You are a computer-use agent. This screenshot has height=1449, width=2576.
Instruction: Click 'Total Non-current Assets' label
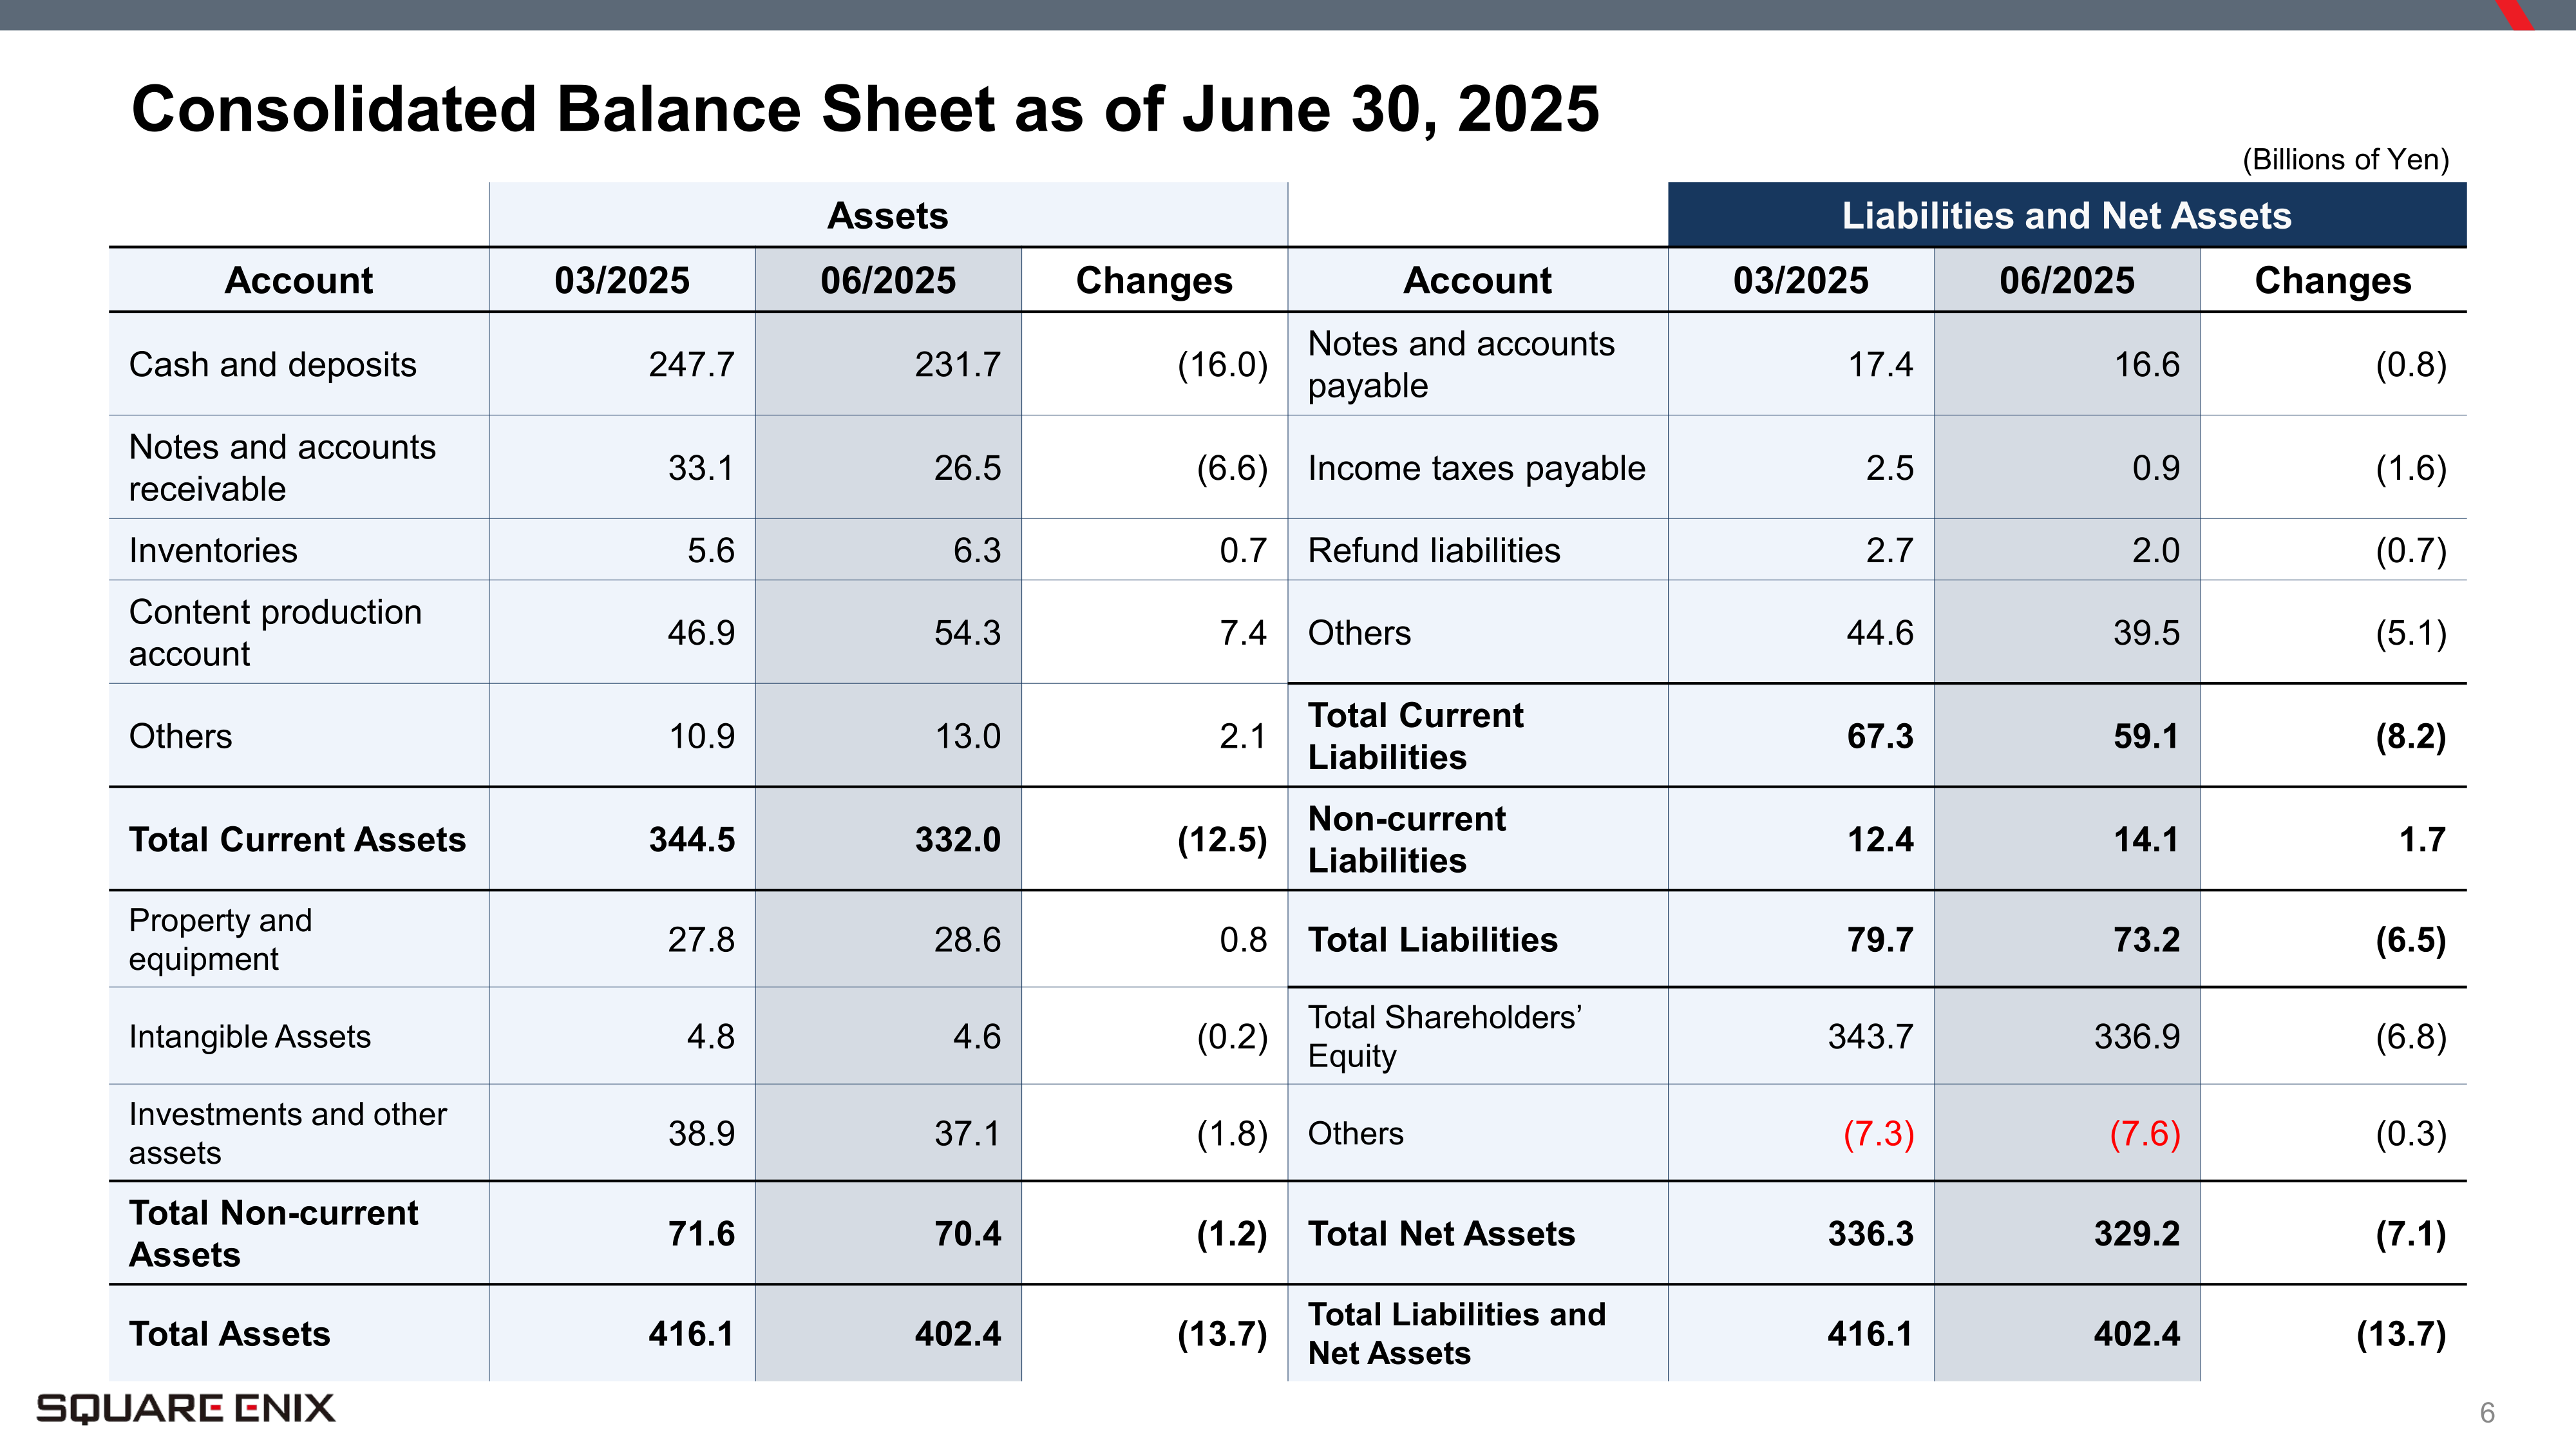273,1233
